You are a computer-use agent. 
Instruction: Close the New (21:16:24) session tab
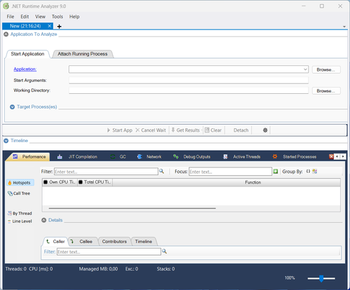coord(50,26)
